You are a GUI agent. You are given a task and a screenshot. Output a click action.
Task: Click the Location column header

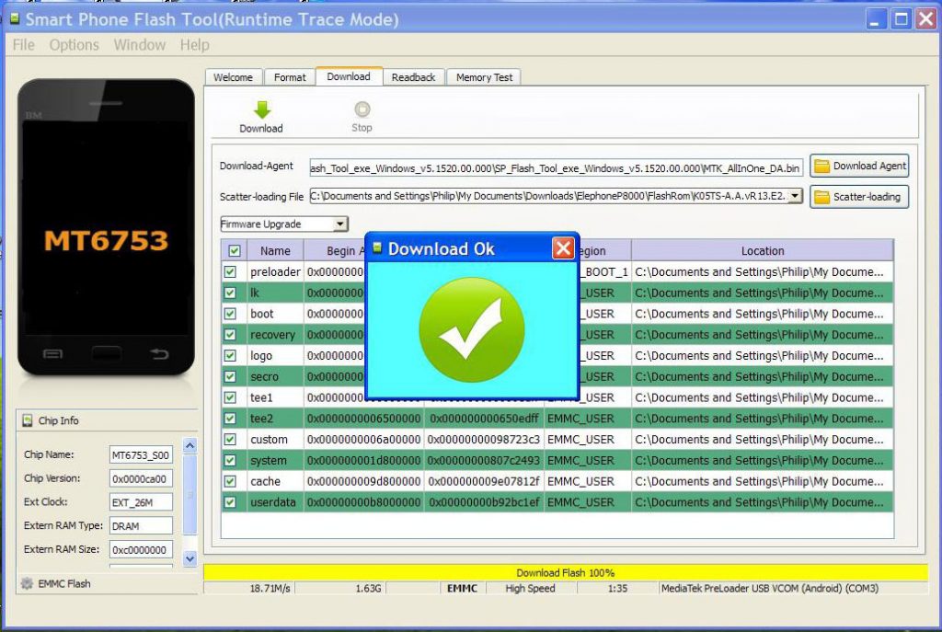pyautogui.click(x=763, y=250)
